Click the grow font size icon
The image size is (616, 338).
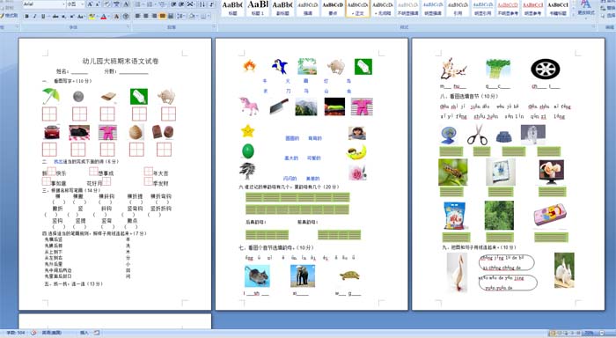90,4
